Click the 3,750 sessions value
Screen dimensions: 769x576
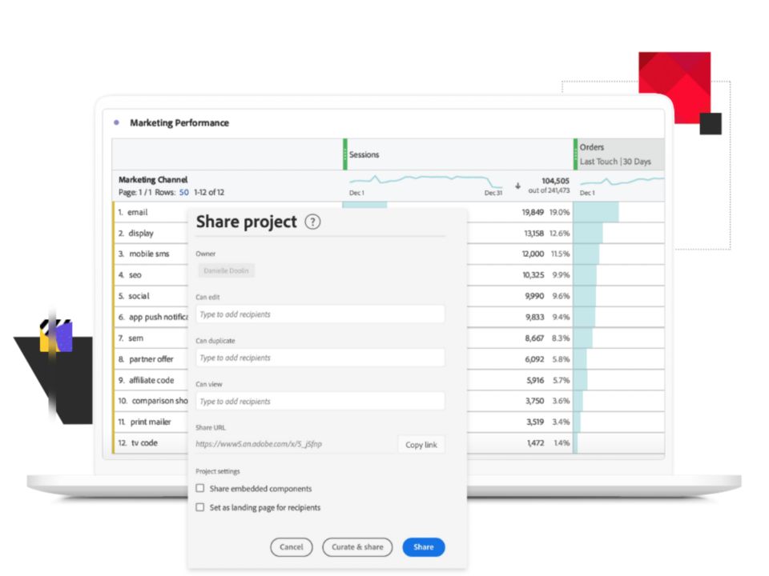[x=534, y=401]
